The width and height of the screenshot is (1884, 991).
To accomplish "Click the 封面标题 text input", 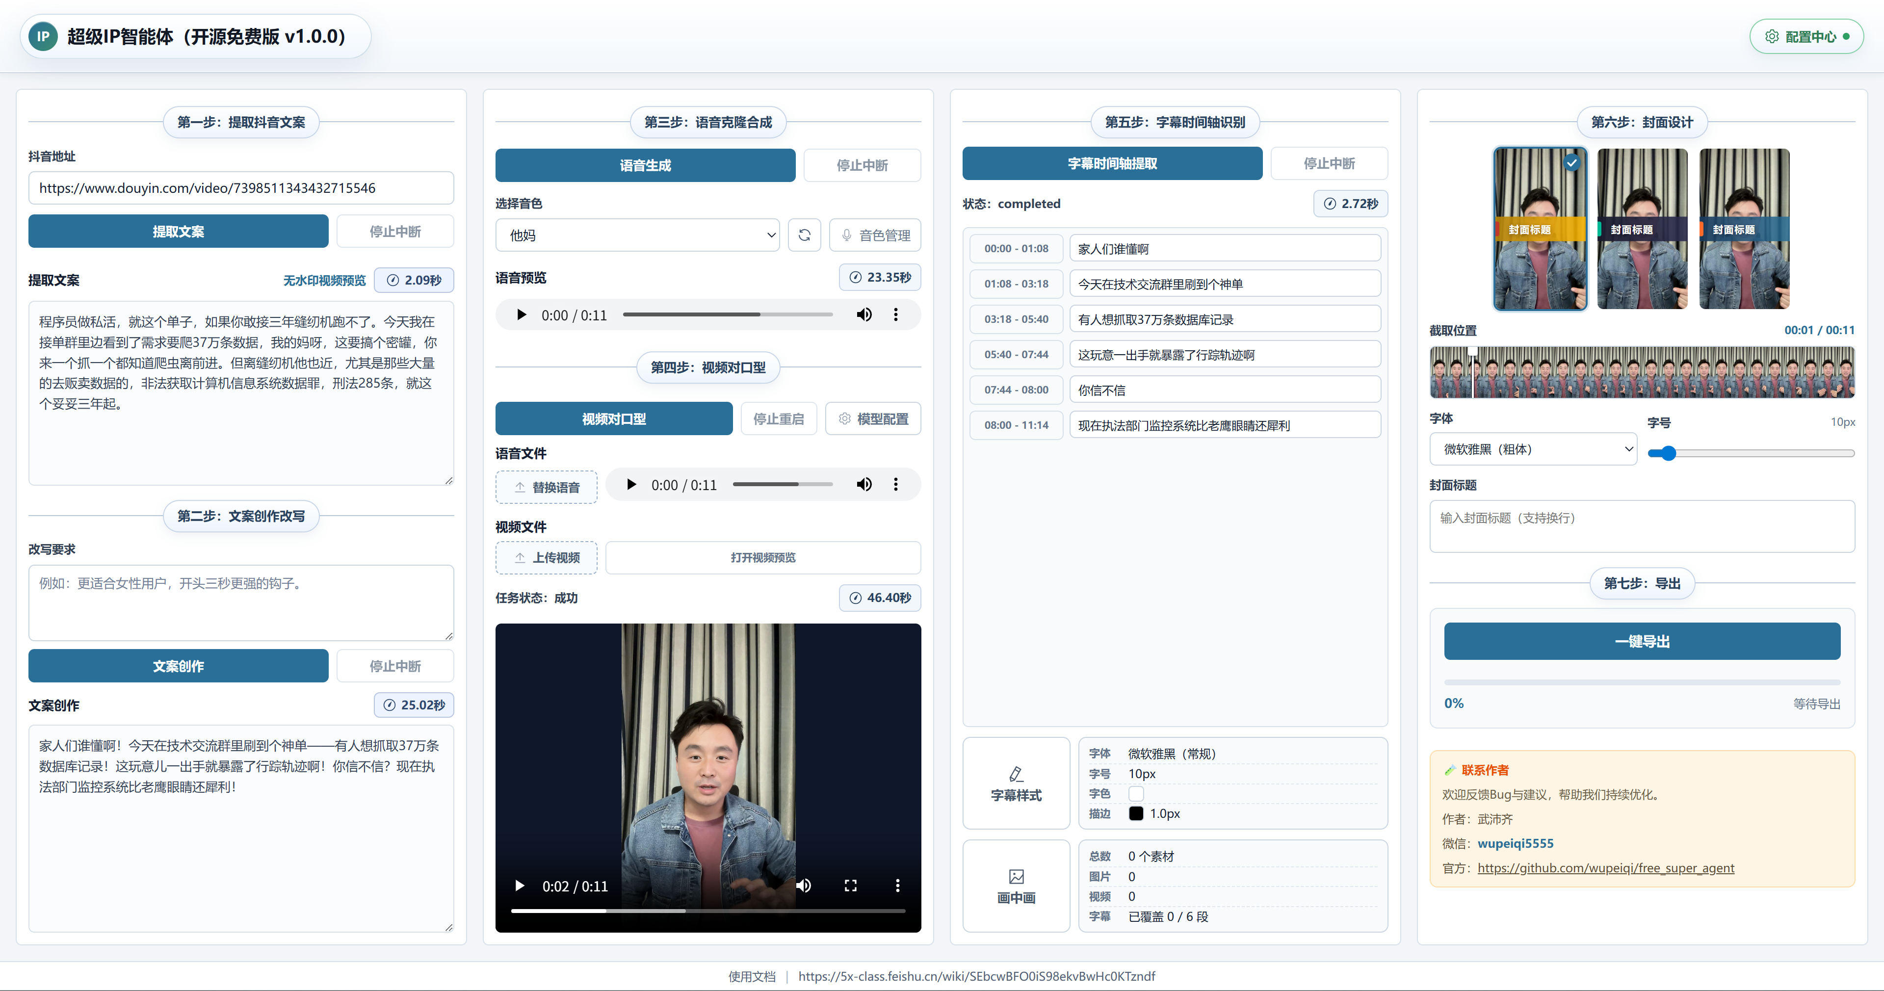I will click(x=1642, y=526).
